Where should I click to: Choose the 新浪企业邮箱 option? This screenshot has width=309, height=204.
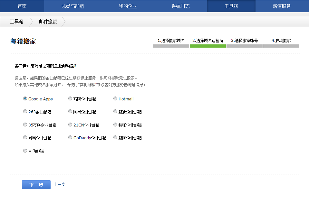click(x=115, y=112)
